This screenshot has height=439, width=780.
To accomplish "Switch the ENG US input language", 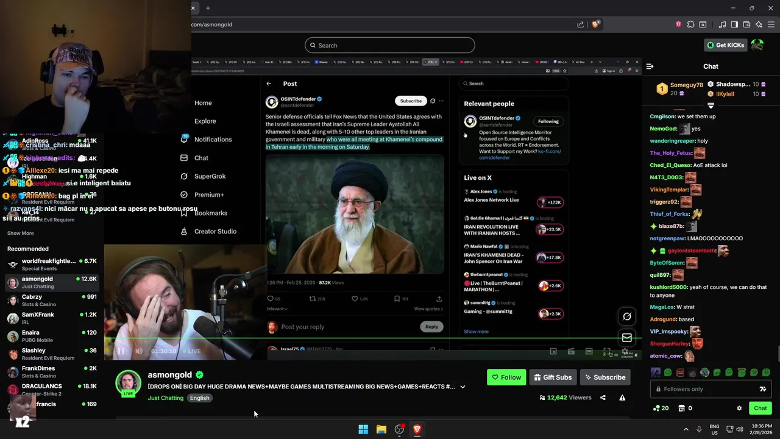I will [714, 429].
